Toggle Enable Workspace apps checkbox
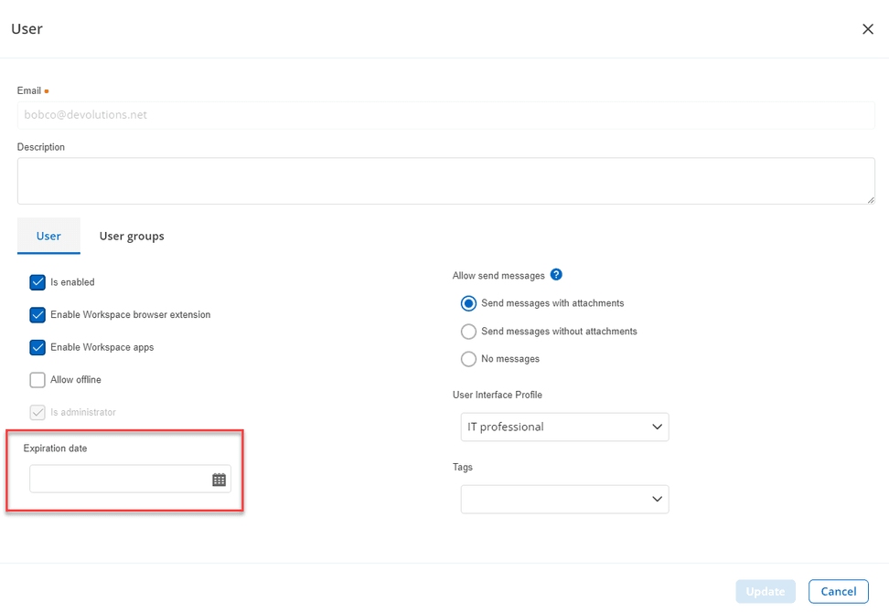 click(x=37, y=348)
